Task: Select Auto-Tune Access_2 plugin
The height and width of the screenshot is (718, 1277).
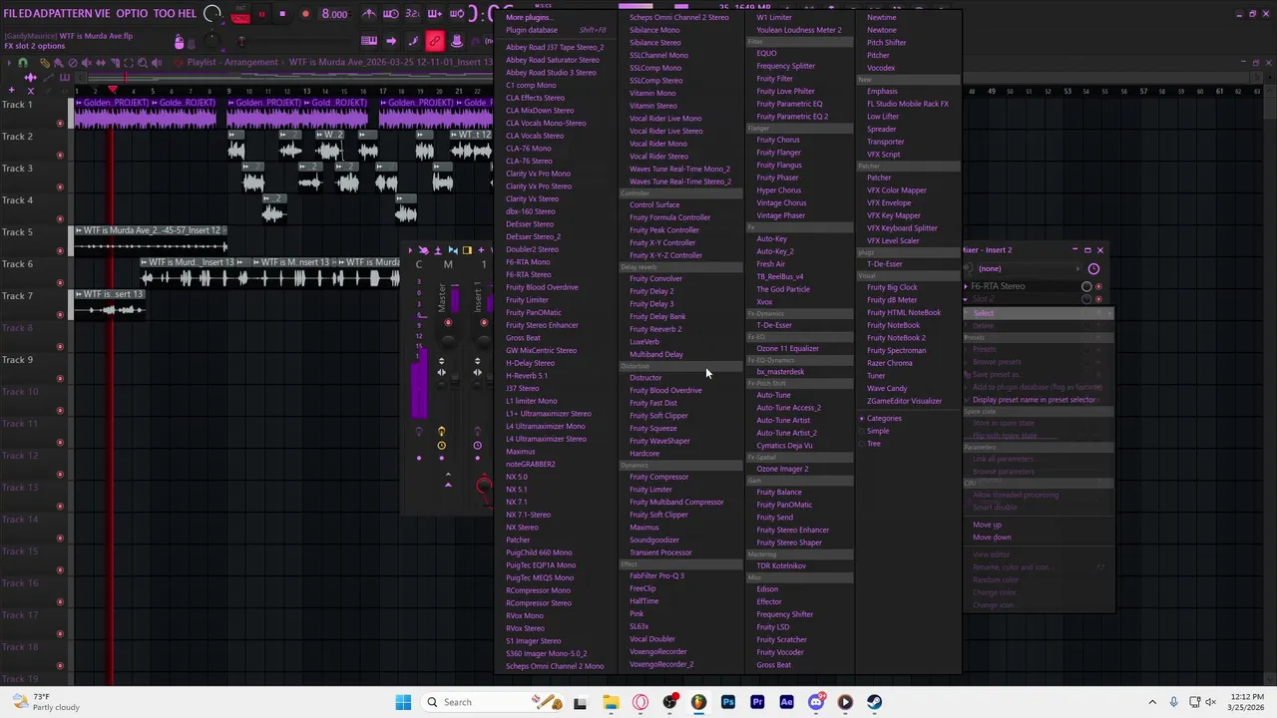Action: click(788, 408)
